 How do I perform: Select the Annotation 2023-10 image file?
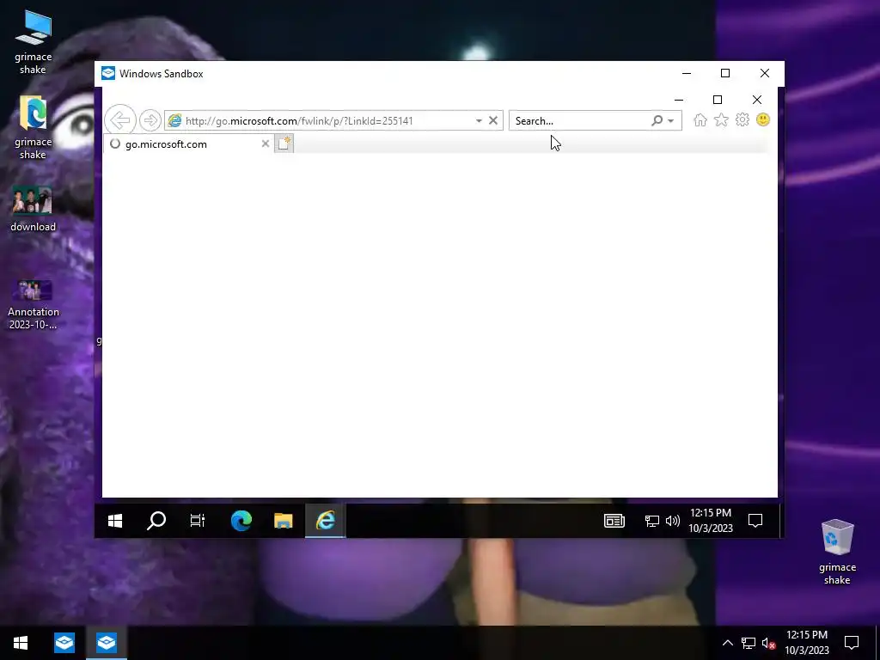pos(34,305)
